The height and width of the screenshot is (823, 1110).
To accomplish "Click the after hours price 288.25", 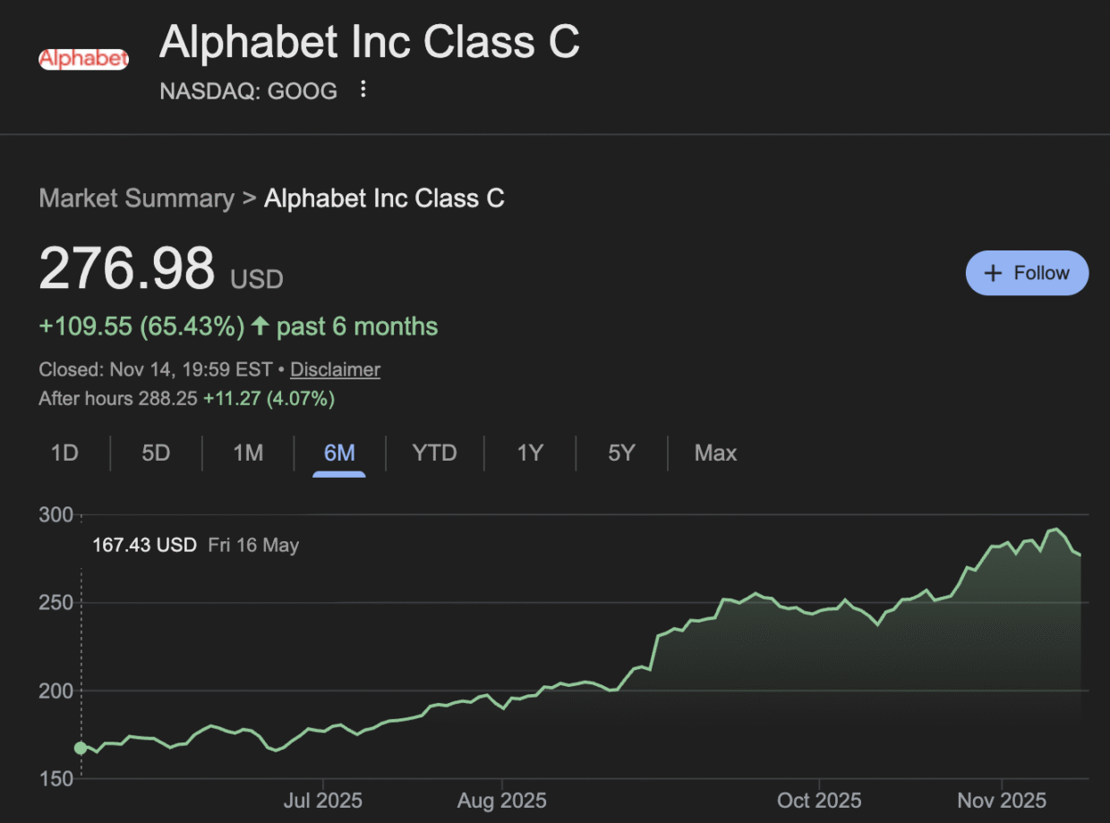I will tap(167, 399).
